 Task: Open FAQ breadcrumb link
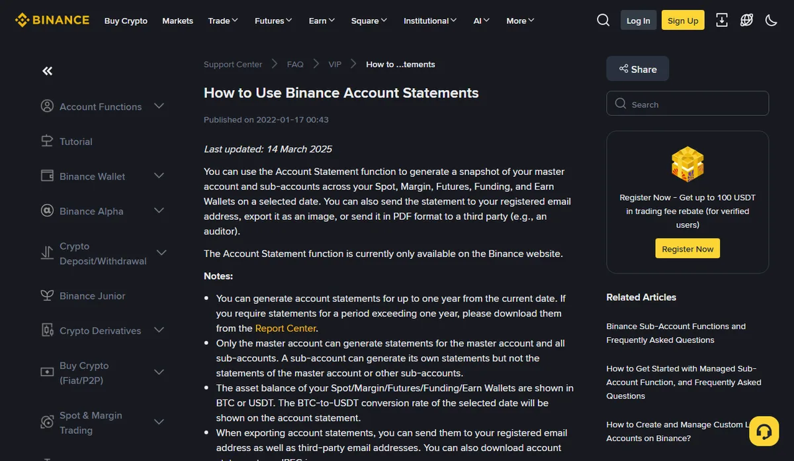pyautogui.click(x=295, y=64)
